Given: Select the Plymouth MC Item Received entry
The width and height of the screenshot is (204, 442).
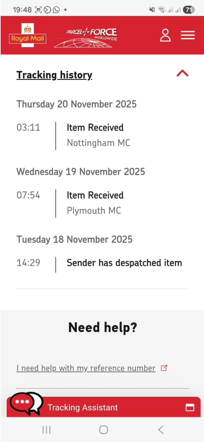Looking at the screenshot, I should click(x=95, y=203).
